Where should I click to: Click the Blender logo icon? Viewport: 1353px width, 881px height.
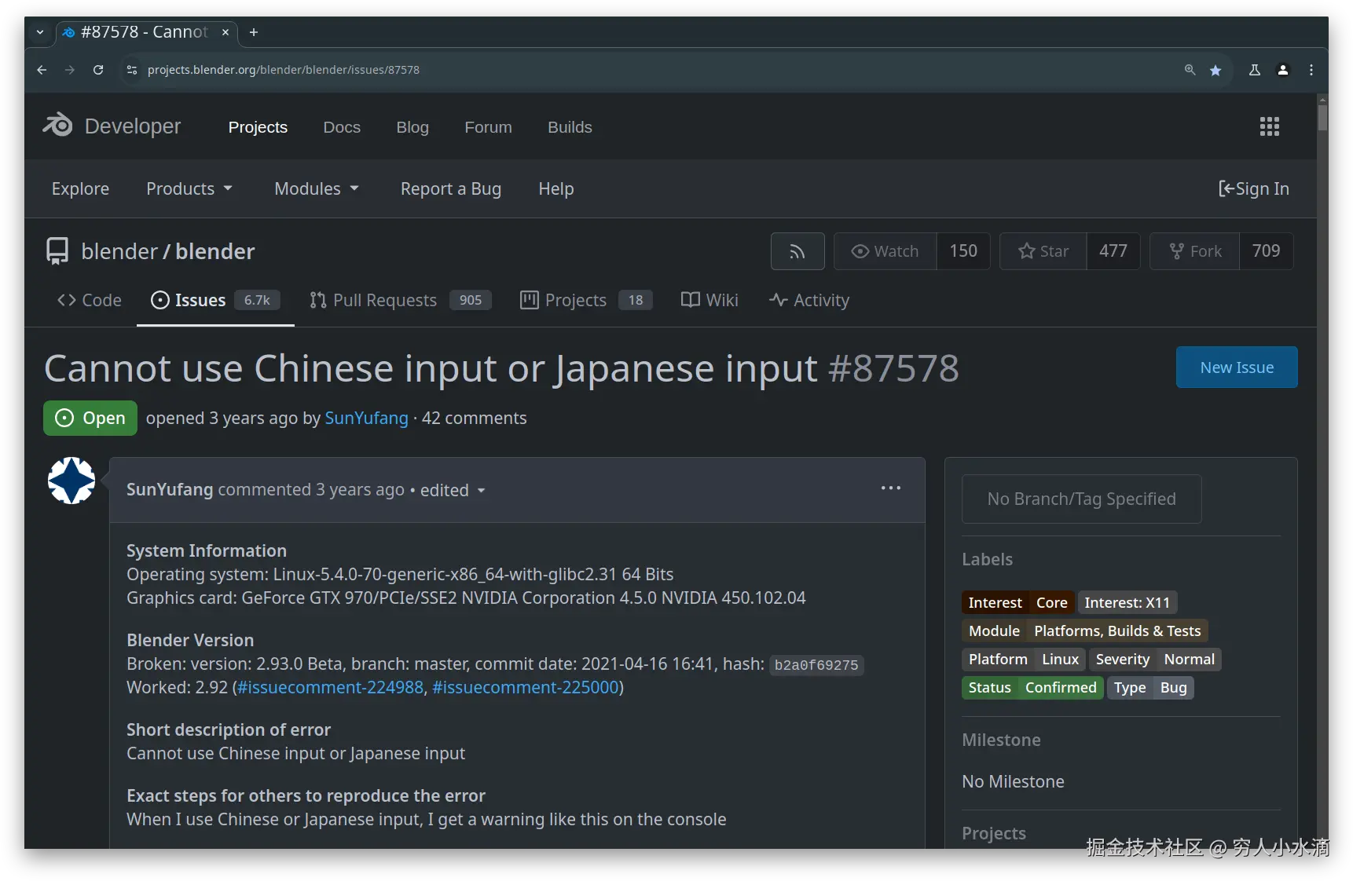57,126
